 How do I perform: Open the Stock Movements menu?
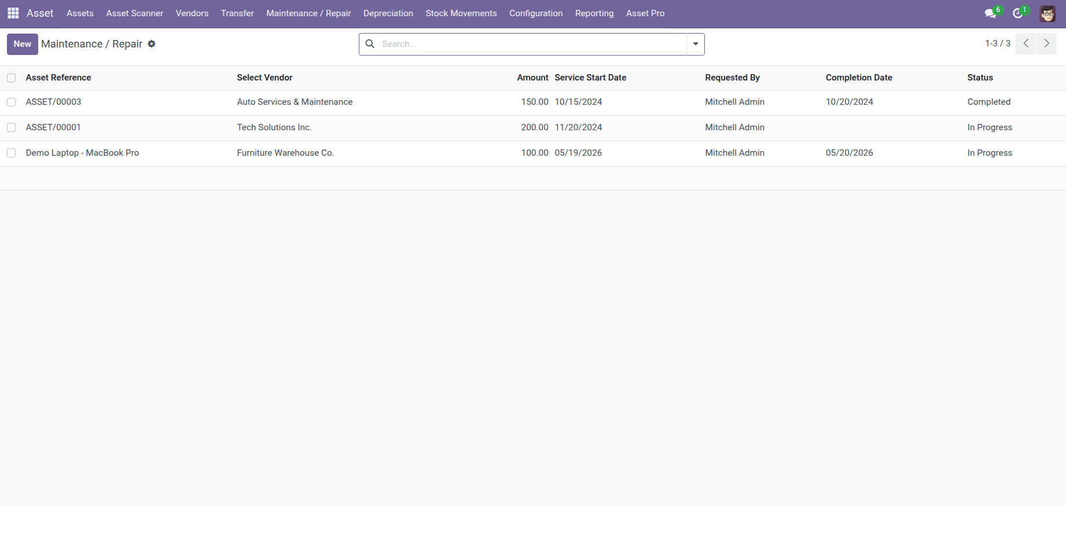(461, 13)
